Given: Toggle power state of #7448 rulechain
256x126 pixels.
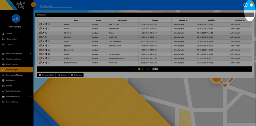Looking at the screenshot, I should click(x=49, y=54).
